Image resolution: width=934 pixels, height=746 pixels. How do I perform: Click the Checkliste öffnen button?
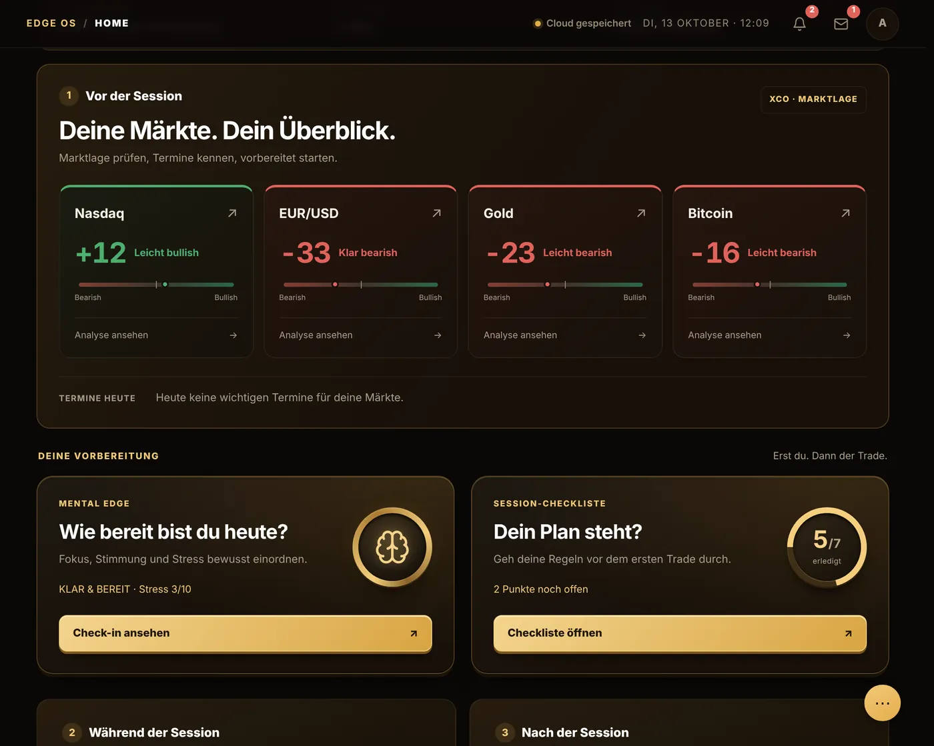[x=680, y=633]
